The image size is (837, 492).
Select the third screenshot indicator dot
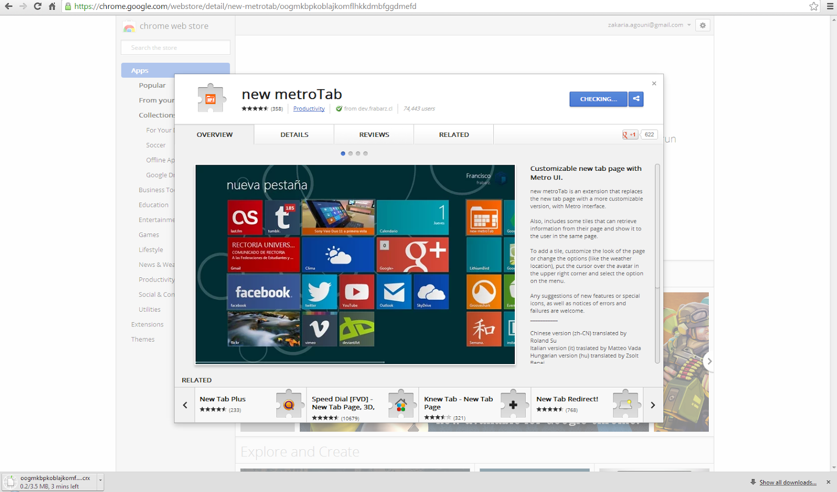pyautogui.click(x=358, y=154)
